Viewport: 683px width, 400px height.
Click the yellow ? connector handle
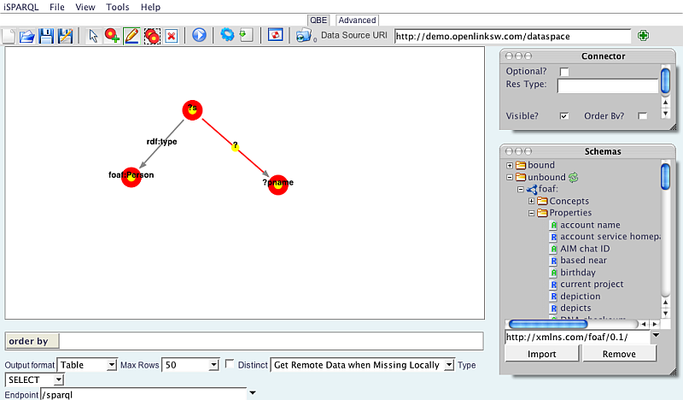coord(236,147)
